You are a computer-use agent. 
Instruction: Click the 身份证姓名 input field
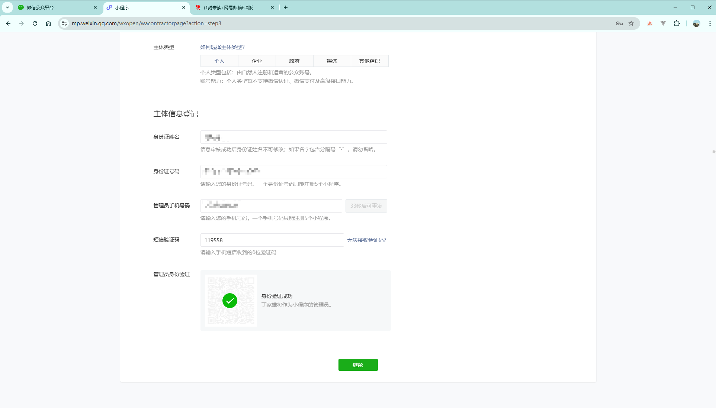(294, 137)
